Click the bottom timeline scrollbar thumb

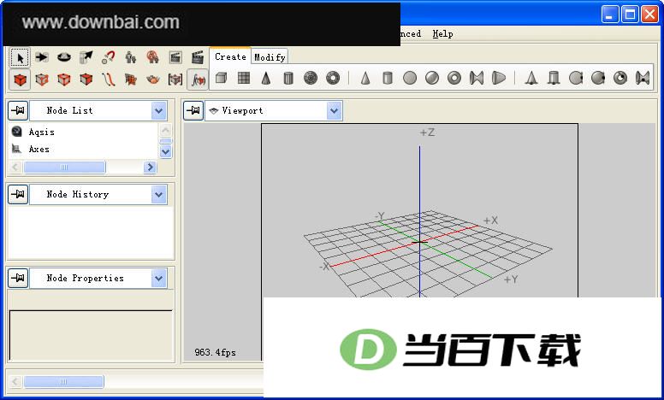point(63,382)
